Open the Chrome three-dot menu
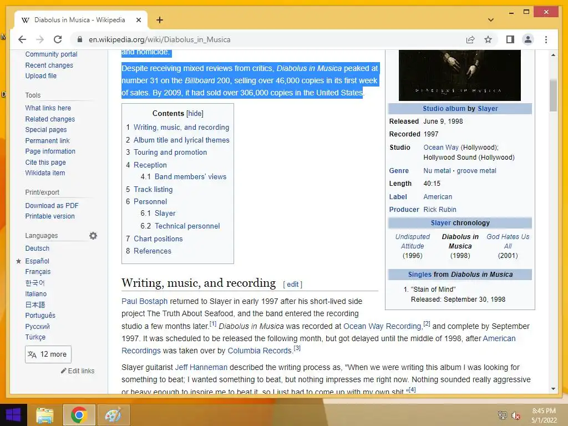The width and height of the screenshot is (568, 426). [546, 39]
